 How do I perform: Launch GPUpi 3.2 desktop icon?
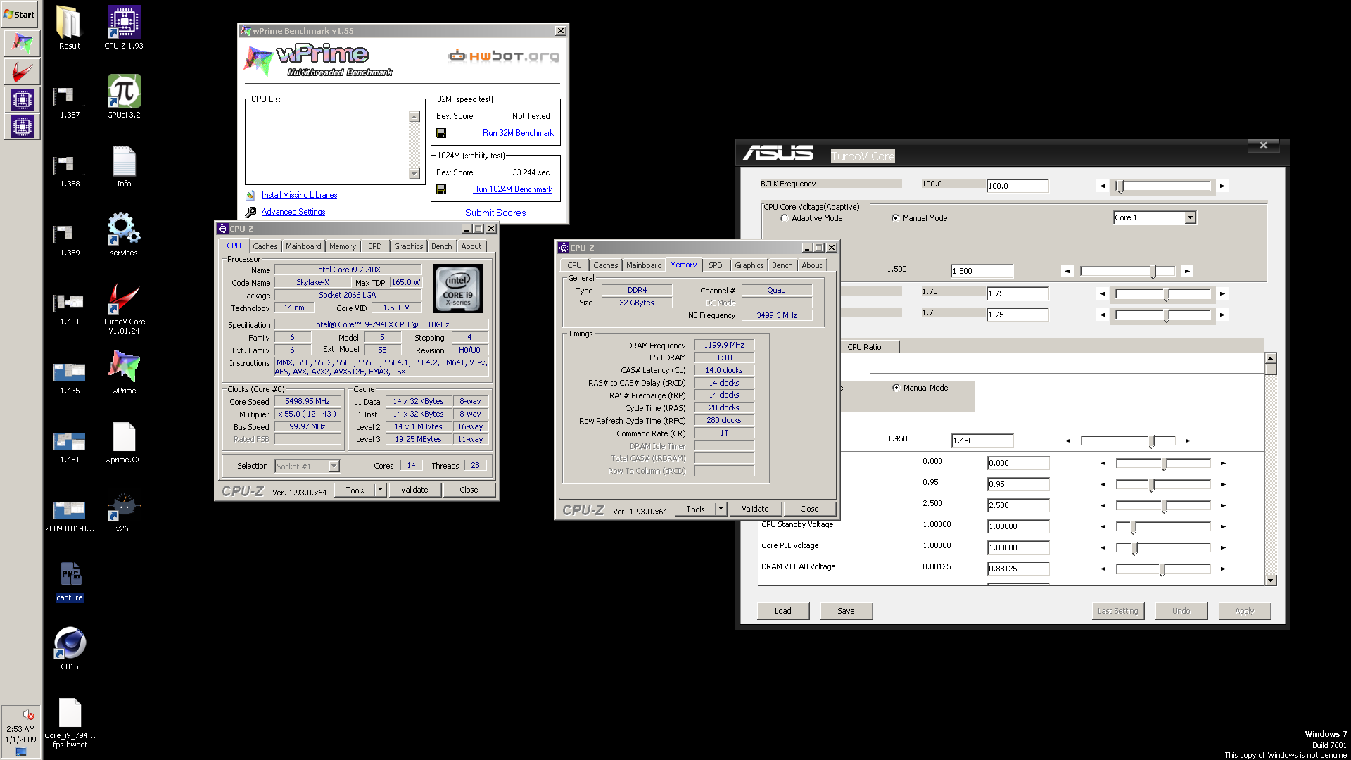[x=124, y=97]
